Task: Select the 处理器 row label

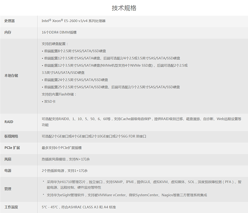Action: (9, 21)
